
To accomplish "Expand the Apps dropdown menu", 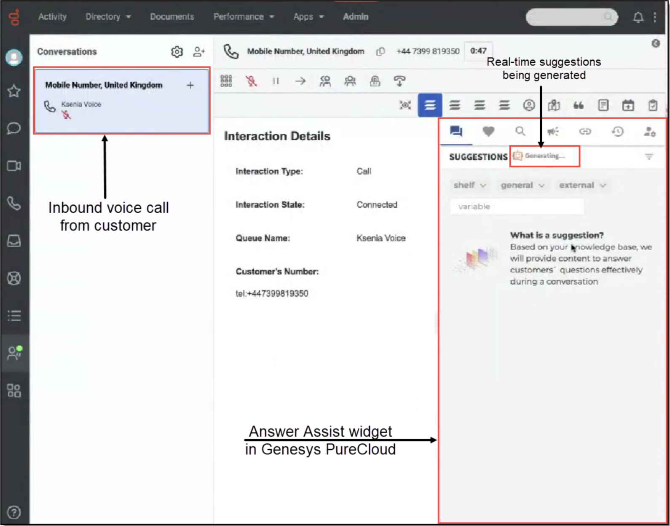I will tap(308, 17).
